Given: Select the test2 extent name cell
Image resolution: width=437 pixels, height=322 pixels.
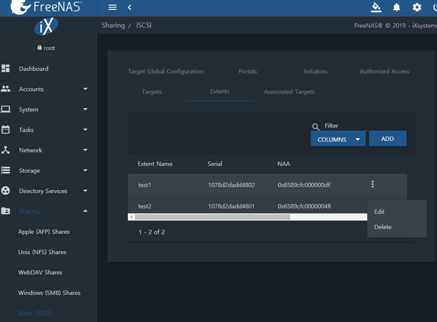Looking at the screenshot, I should (145, 206).
